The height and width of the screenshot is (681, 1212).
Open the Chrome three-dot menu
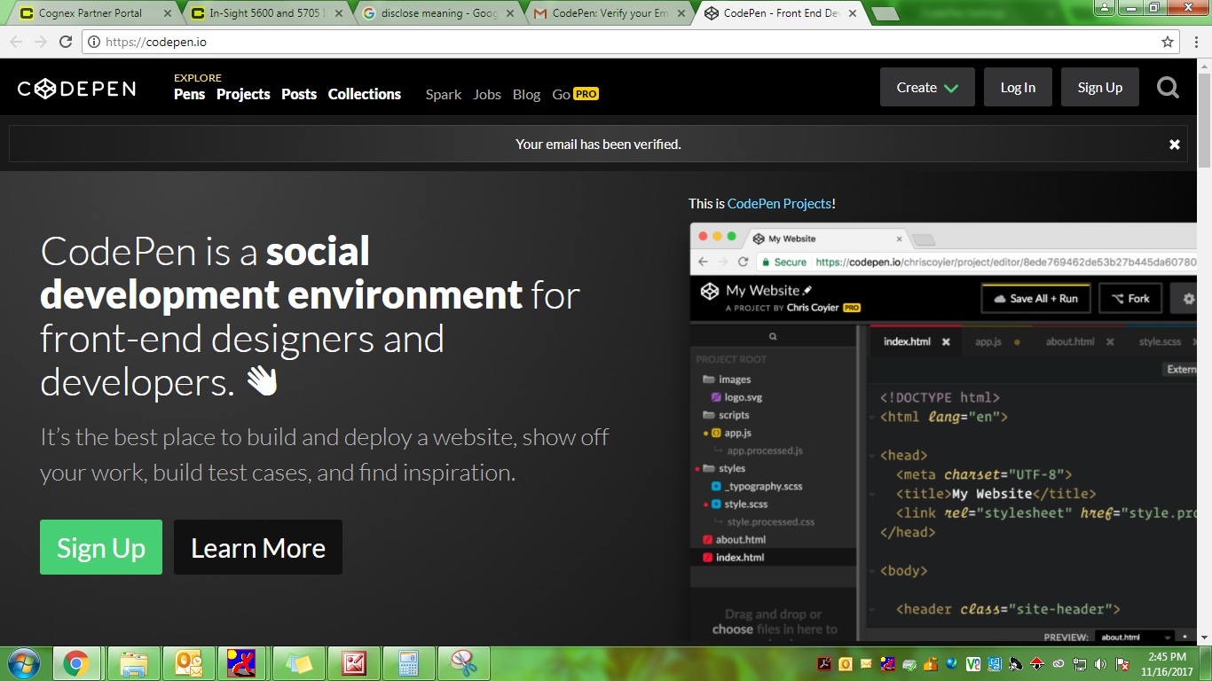pyautogui.click(x=1195, y=42)
